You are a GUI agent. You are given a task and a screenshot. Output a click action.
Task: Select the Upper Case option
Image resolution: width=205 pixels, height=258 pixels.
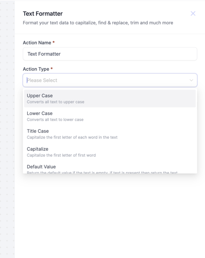(x=110, y=99)
